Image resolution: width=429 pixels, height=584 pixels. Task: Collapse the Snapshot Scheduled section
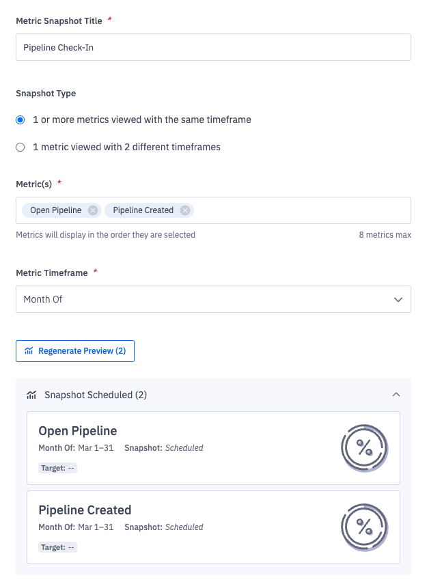[x=396, y=395]
